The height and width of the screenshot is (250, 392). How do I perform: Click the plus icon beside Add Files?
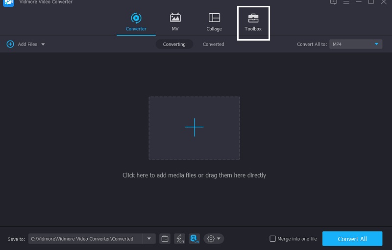[x=10, y=44]
